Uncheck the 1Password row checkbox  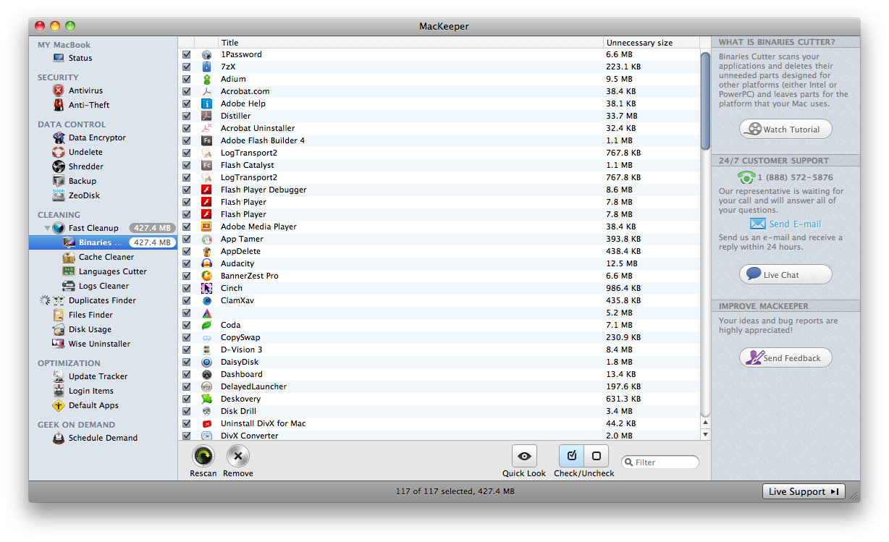[187, 54]
